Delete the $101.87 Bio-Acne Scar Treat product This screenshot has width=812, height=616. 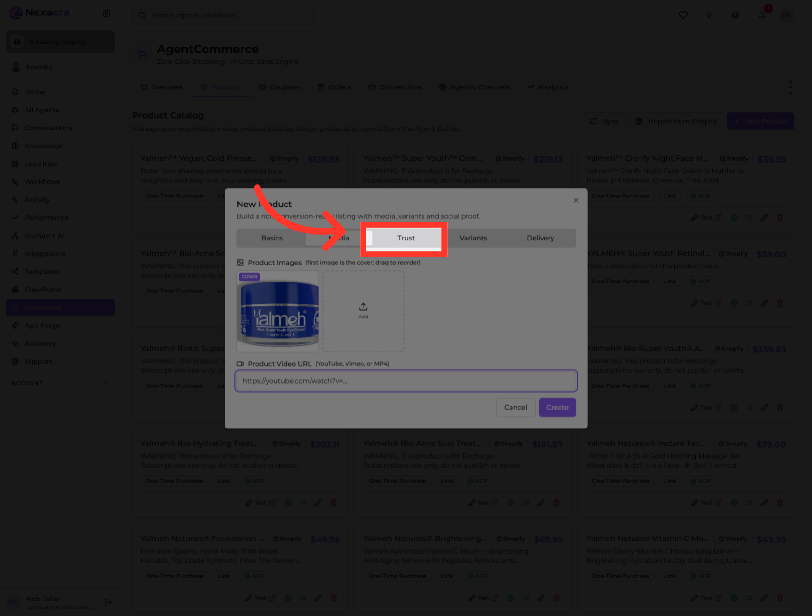point(556,503)
